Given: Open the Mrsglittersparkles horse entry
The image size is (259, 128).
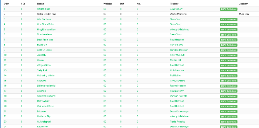Looking at the screenshot, I should click(x=46, y=29).
